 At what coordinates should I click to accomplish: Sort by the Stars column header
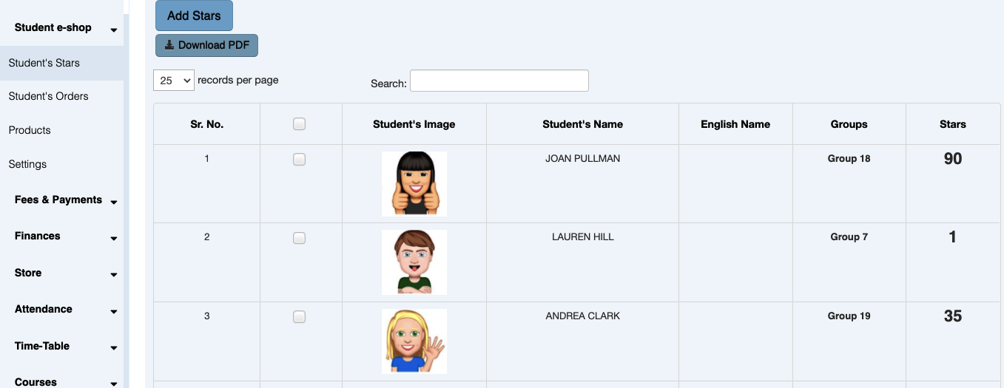pos(953,124)
